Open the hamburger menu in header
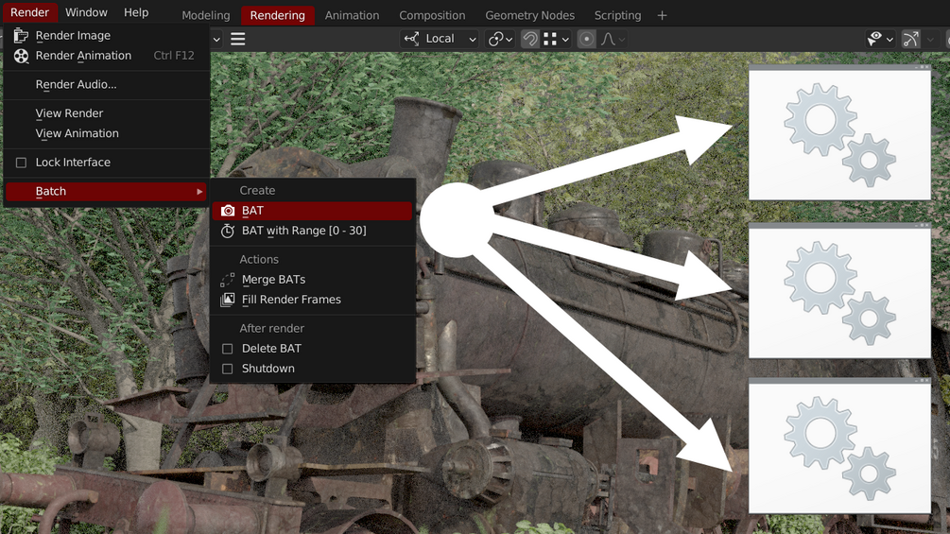This screenshot has width=950, height=534. (x=238, y=40)
